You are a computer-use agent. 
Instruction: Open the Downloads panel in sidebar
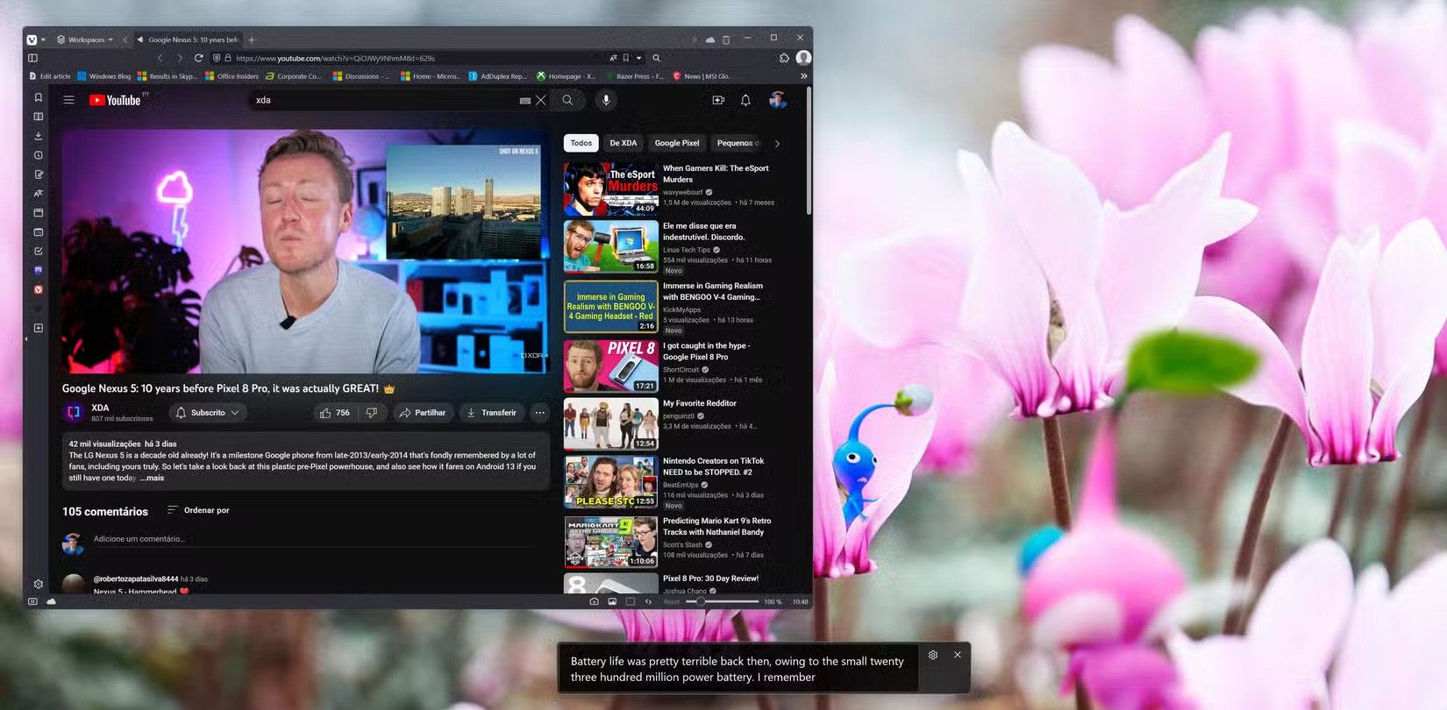coord(38,136)
